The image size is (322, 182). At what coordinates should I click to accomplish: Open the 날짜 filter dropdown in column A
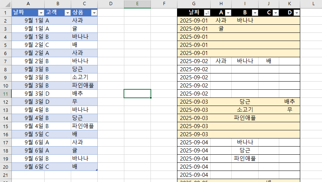pyautogui.click(x=41, y=13)
